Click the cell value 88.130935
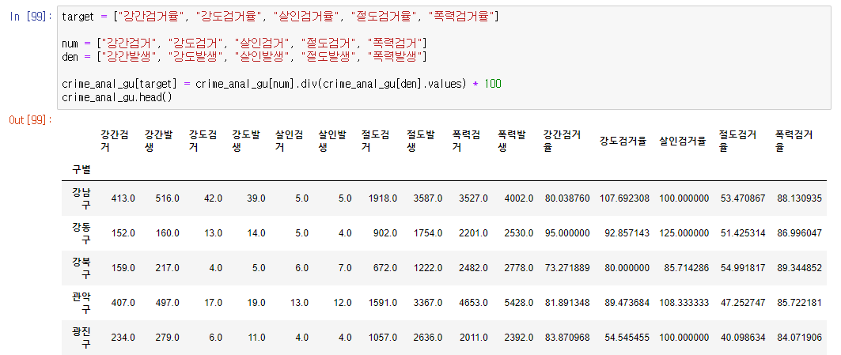The width and height of the screenshot is (841, 355). [799, 198]
